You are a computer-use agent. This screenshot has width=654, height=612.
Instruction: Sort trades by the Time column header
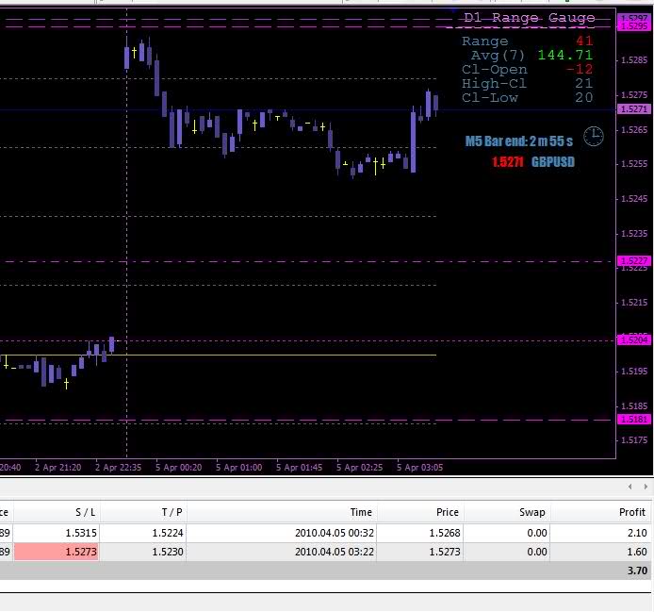point(282,512)
